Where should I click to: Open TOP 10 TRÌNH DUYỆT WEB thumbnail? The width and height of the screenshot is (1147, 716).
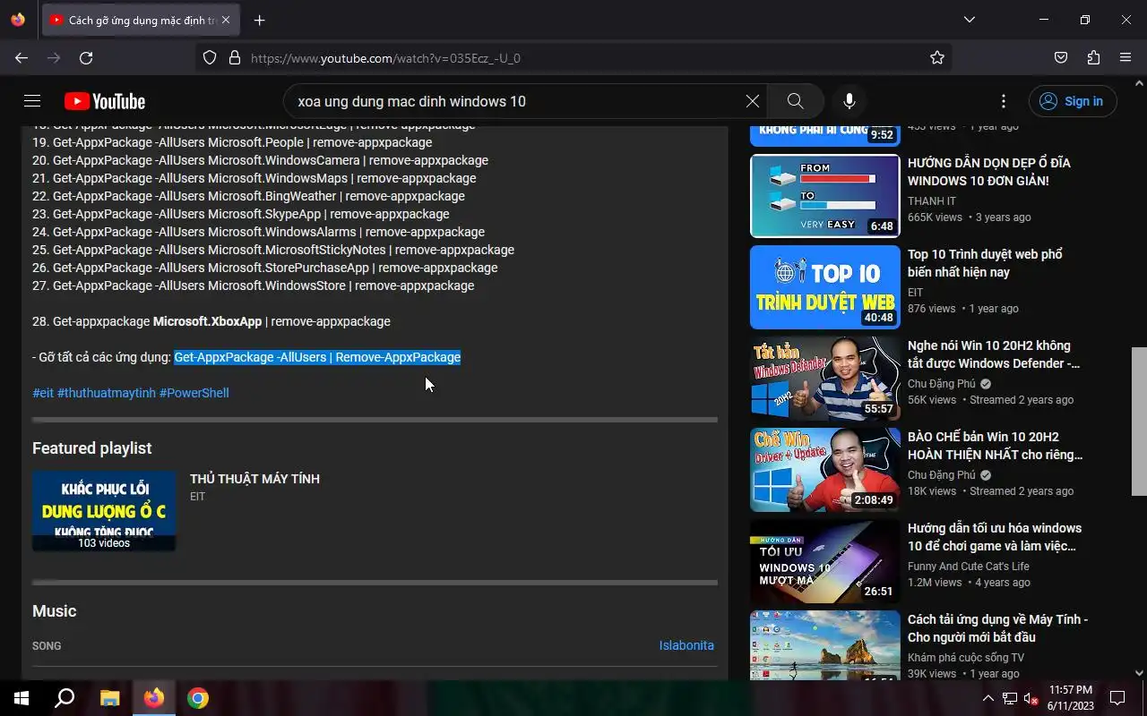click(824, 287)
